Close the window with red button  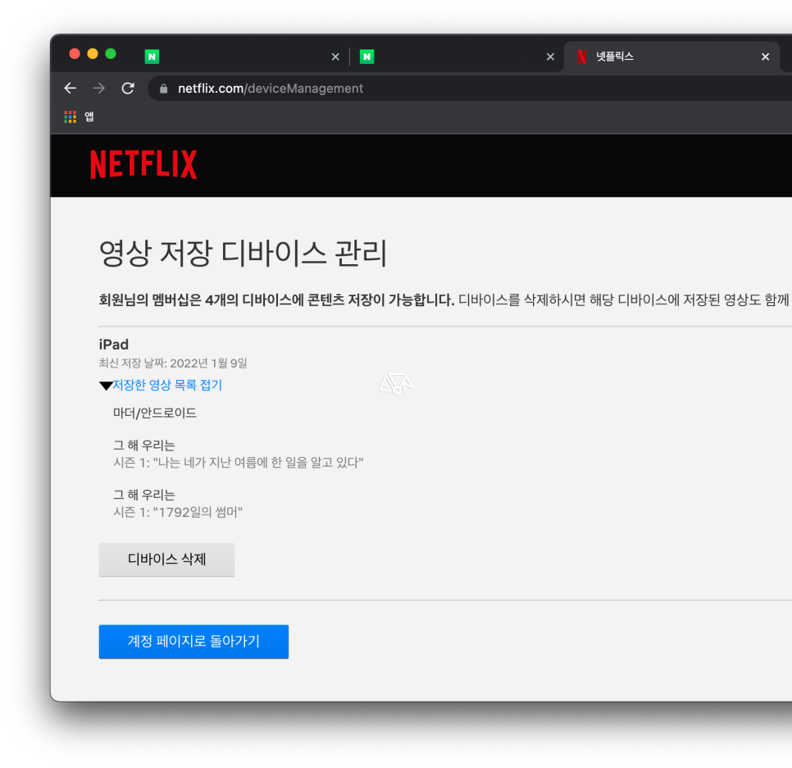(x=75, y=54)
